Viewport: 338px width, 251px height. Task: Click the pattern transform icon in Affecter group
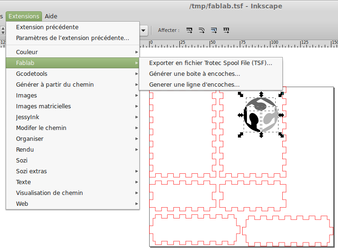[226, 31]
